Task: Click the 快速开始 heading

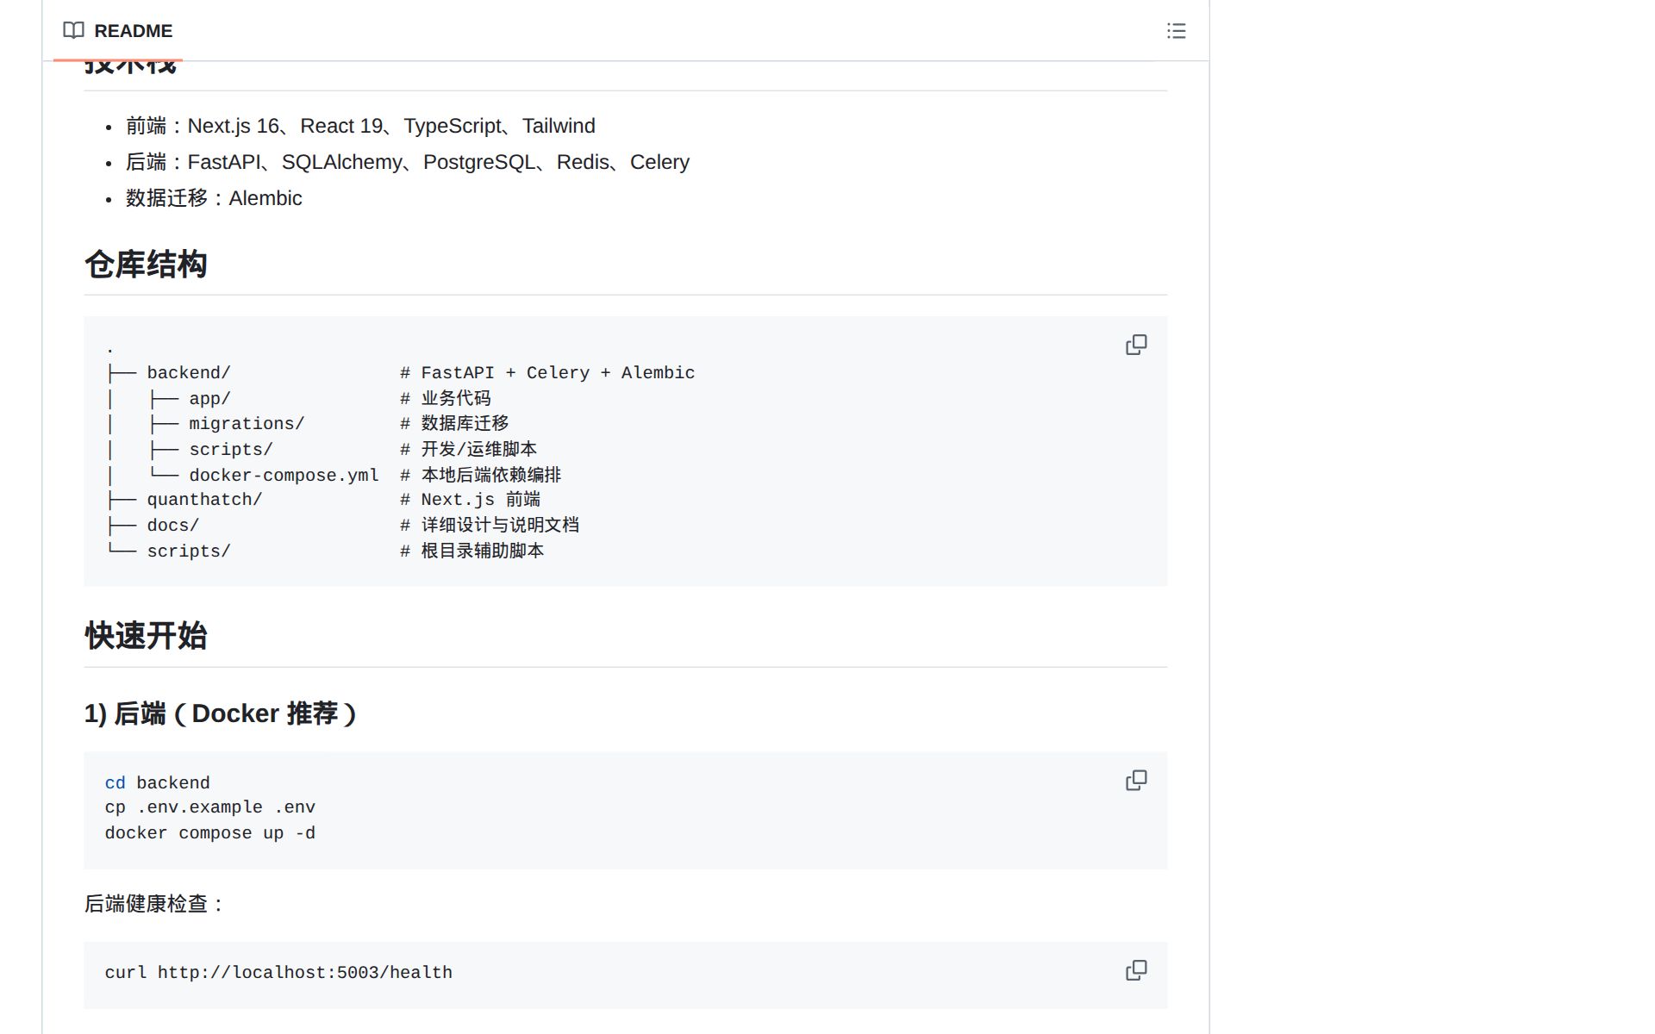Action: 146,636
